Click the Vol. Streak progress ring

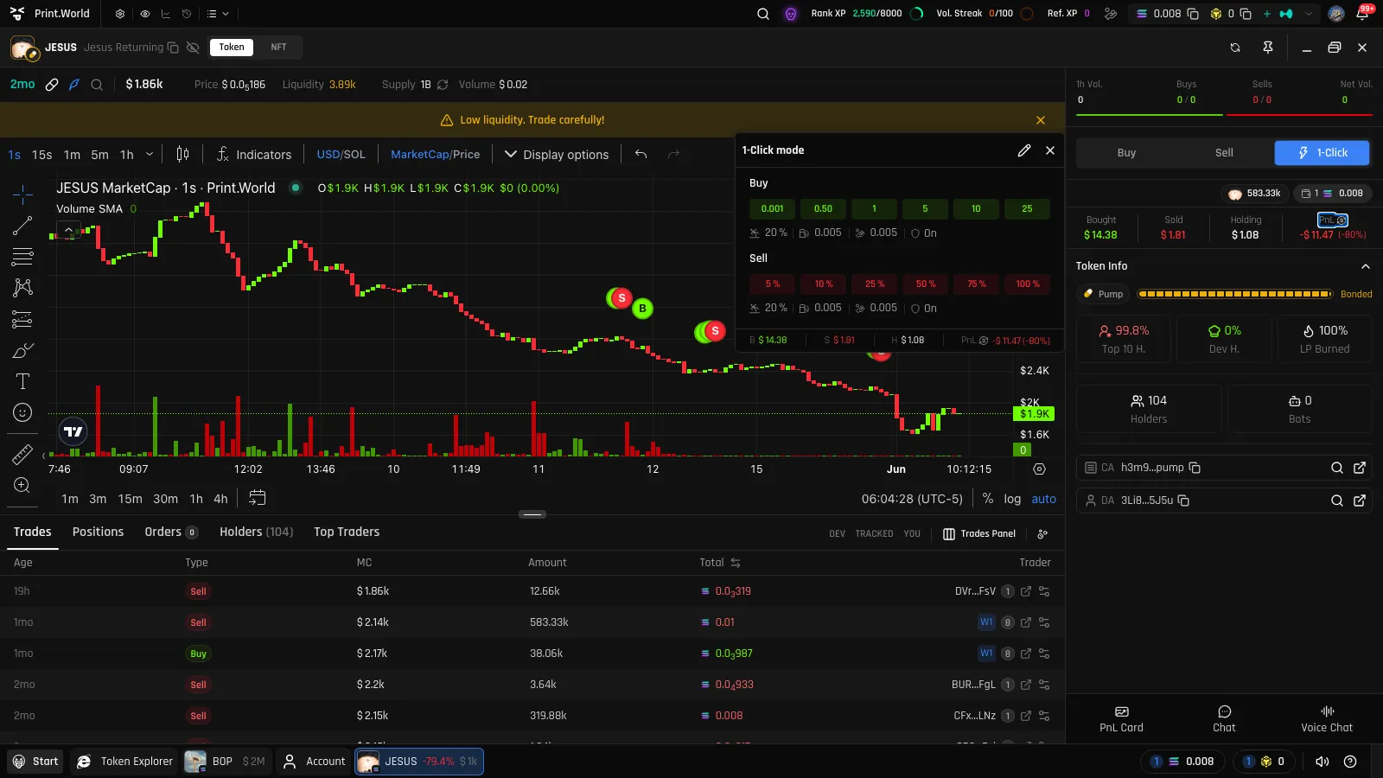coord(1027,14)
